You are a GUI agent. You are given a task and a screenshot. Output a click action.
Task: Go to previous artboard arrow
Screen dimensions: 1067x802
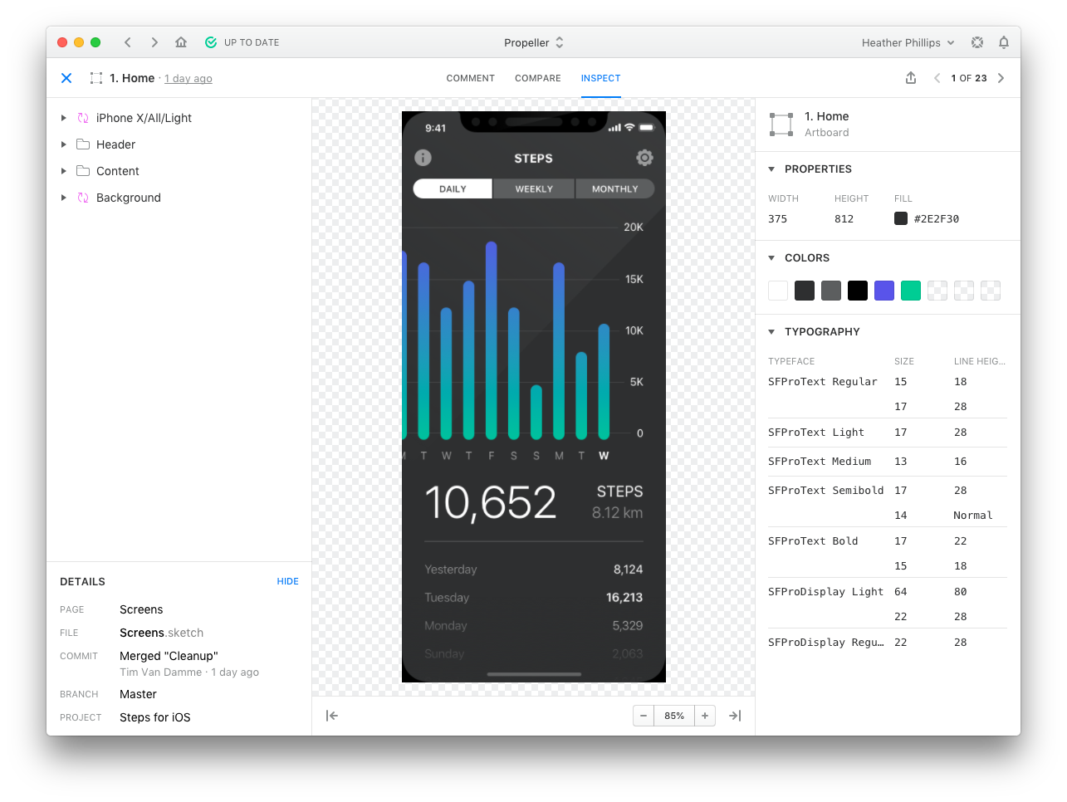point(937,78)
